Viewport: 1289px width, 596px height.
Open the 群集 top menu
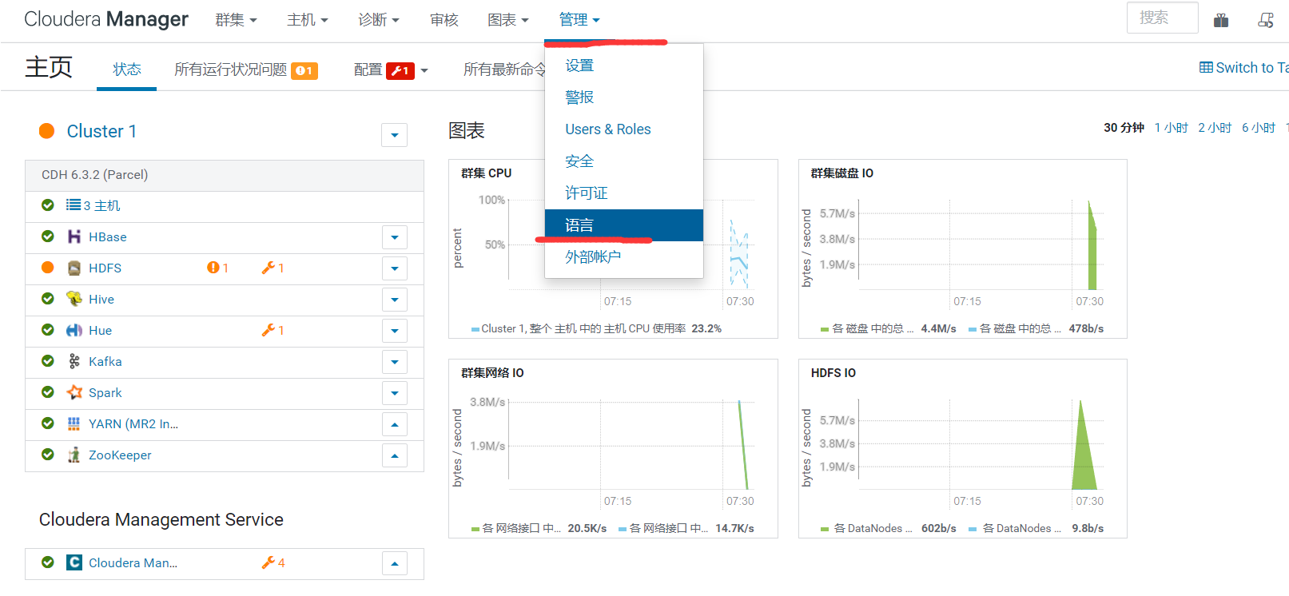coord(236,20)
